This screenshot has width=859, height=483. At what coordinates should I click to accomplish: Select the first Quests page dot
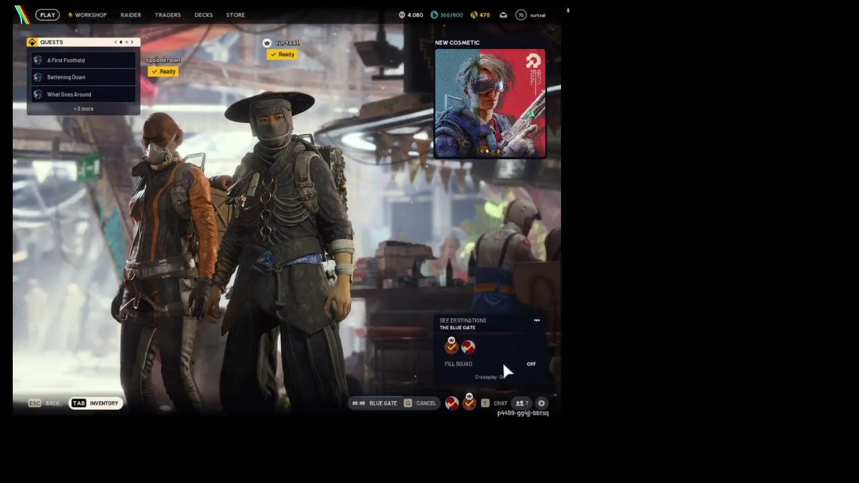point(121,42)
